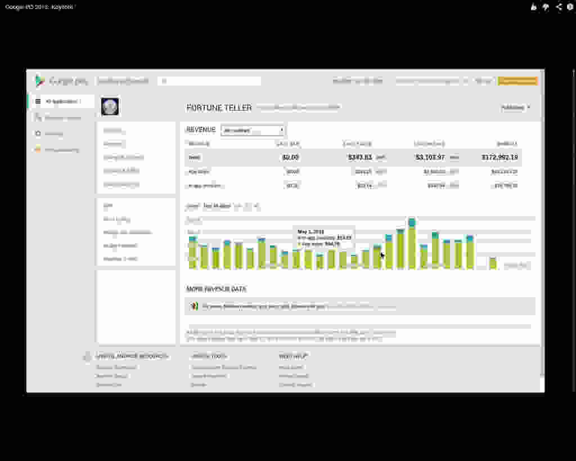Open the gear Settings icon in the sidebar
576x461 pixels.
pyautogui.click(x=38, y=133)
